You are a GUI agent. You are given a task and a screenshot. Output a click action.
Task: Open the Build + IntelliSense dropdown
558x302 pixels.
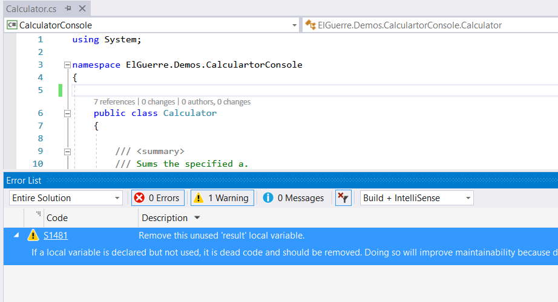click(x=416, y=198)
